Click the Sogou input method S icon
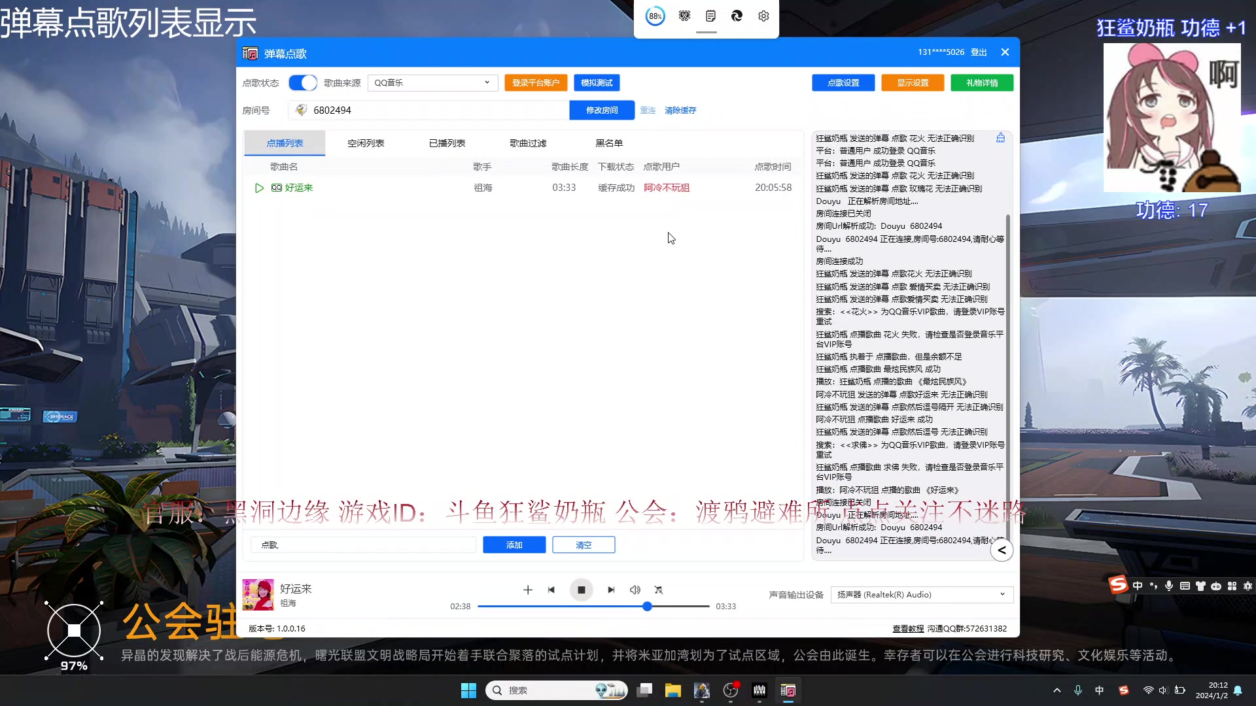Image resolution: width=1256 pixels, height=706 pixels. (1119, 584)
